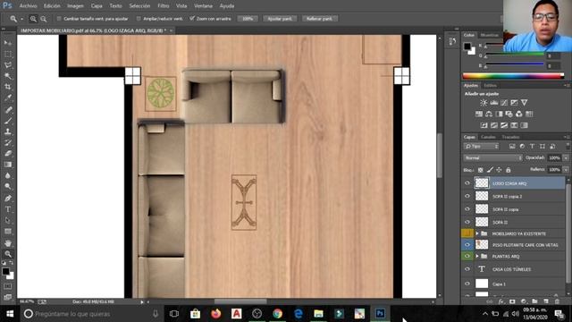
Task: Open the Capas panel options menu
Action: click(567, 137)
